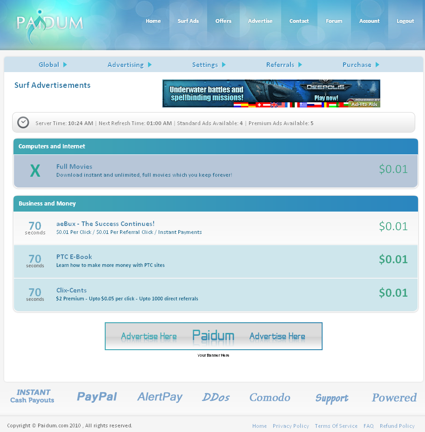Click the 70 seconds timer on aeBux row
425x432 pixels.
[35, 228]
